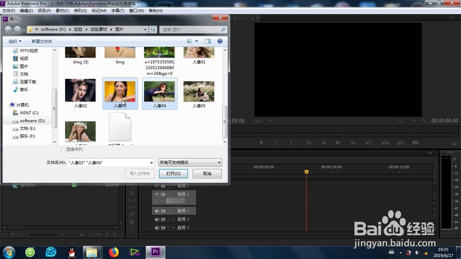Refresh the folder with the refresh button

coord(153,29)
